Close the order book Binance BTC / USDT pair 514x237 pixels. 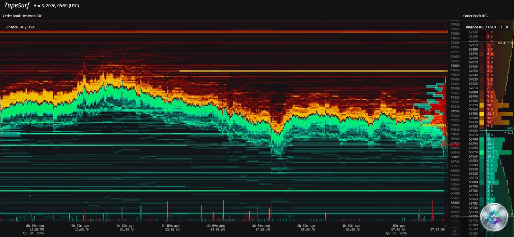coord(507,27)
